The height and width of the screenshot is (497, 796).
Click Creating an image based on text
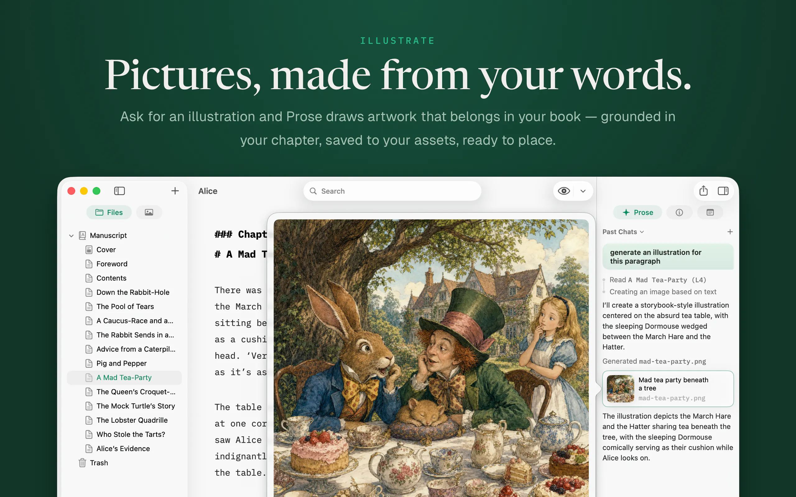tap(663, 292)
